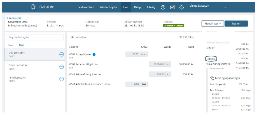The height and width of the screenshot is (120, 259).
Task: Open the help question mark icon
Action: tap(163, 8)
